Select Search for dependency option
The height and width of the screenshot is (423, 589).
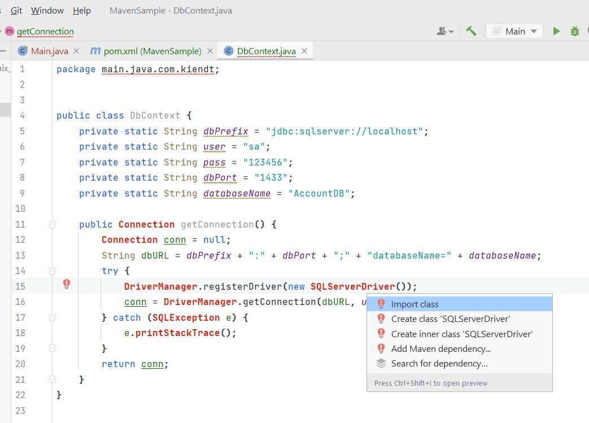439,364
